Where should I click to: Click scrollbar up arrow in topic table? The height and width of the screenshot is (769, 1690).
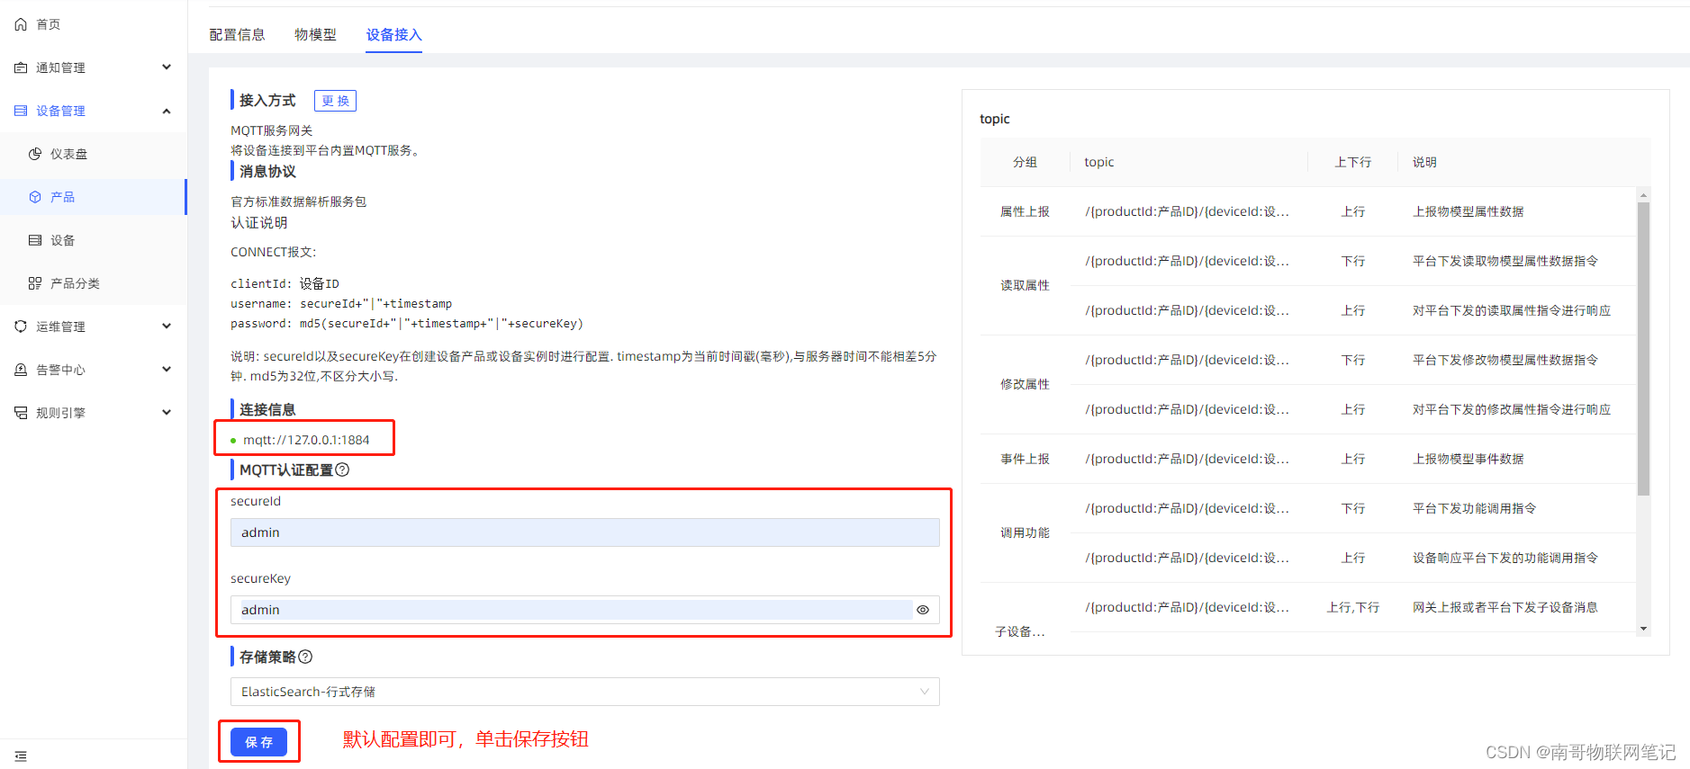[1644, 194]
